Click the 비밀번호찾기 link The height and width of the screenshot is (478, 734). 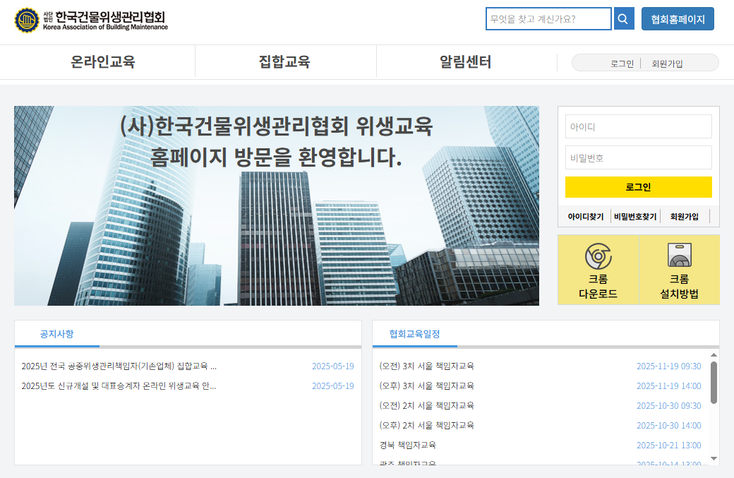click(635, 216)
